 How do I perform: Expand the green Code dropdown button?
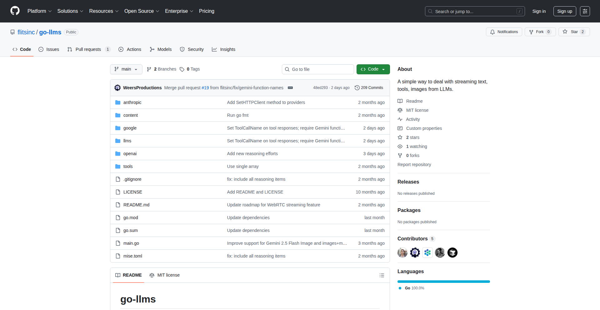[x=373, y=69]
